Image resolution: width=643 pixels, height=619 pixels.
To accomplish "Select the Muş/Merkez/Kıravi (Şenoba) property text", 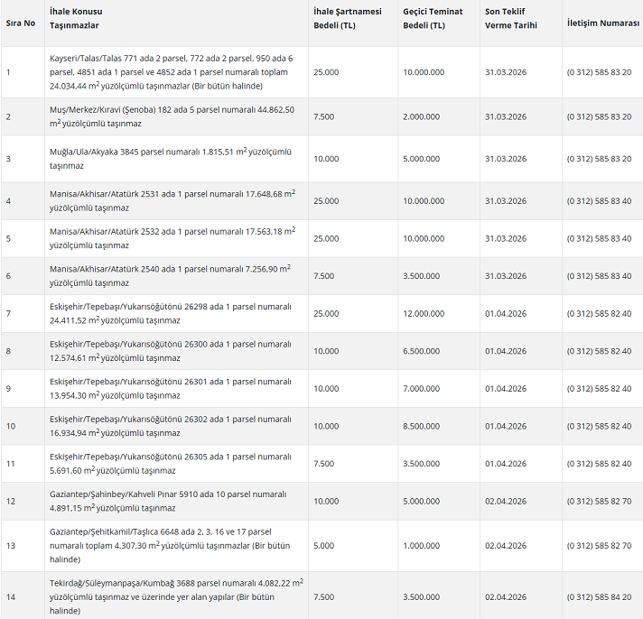I will pyautogui.click(x=172, y=116).
